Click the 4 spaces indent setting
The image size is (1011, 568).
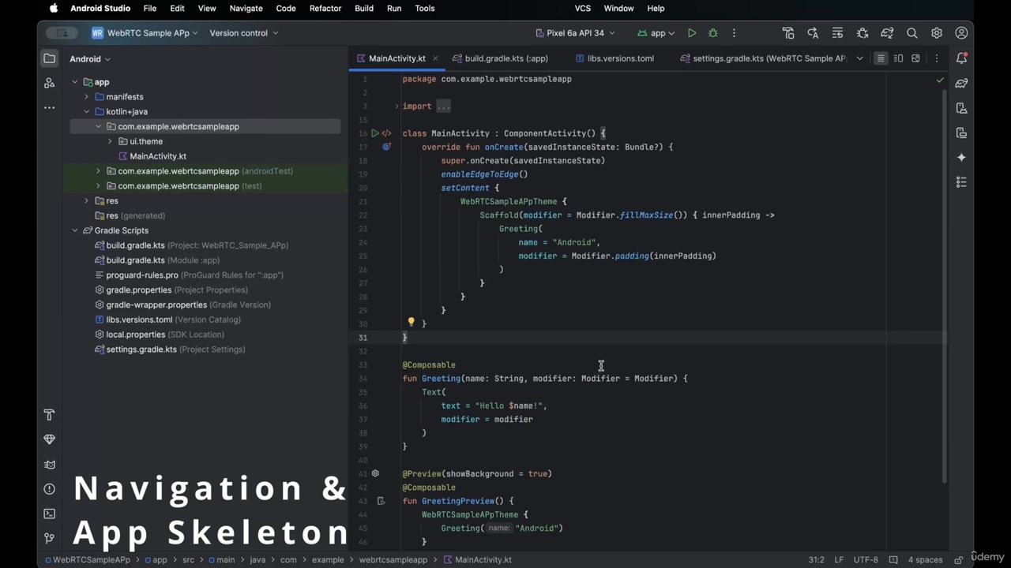pyautogui.click(x=924, y=559)
